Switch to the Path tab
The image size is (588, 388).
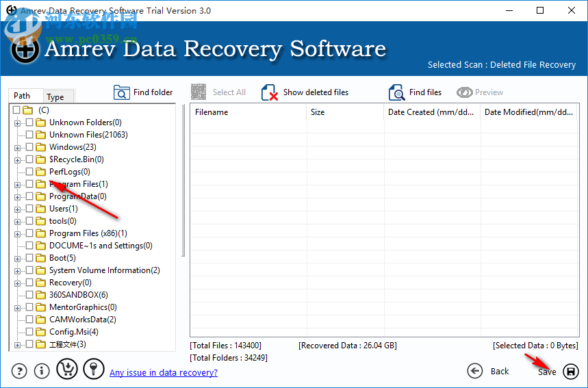coord(25,96)
